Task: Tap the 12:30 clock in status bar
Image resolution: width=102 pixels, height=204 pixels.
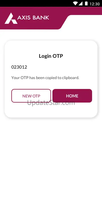Action: point(95,4)
